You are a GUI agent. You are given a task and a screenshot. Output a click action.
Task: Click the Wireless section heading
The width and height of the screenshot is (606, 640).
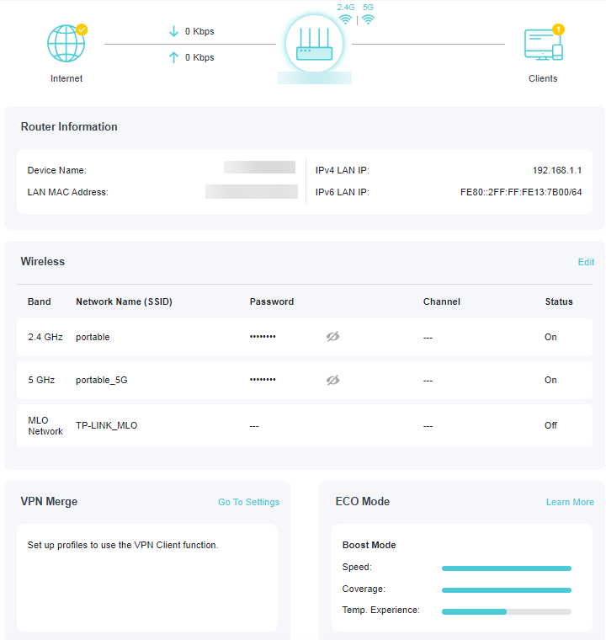click(x=42, y=261)
